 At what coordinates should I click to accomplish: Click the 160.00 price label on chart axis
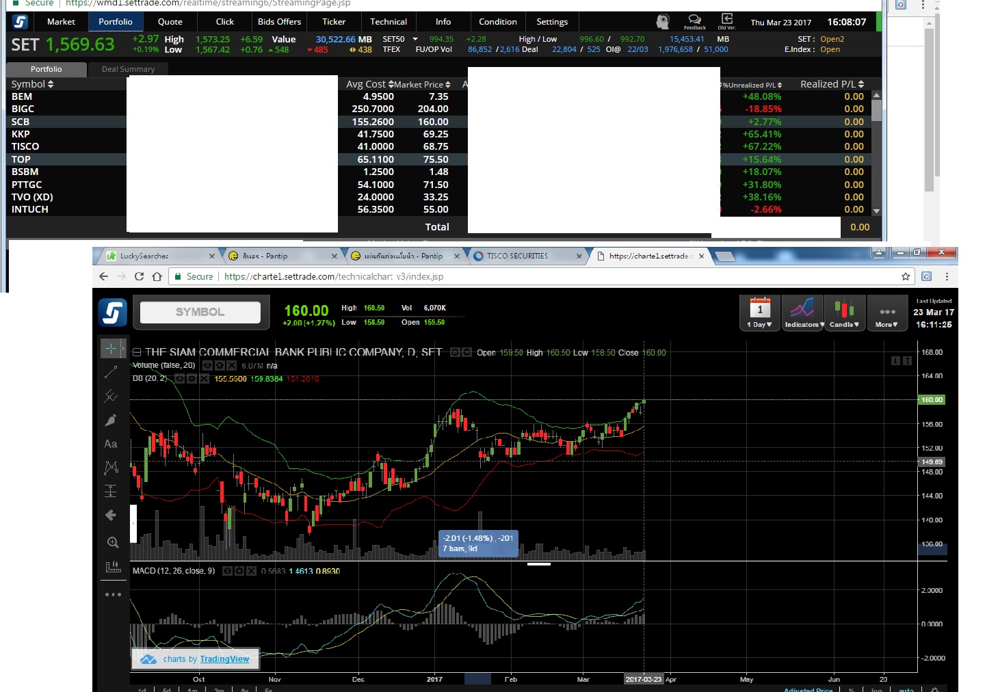[x=932, y=399]
